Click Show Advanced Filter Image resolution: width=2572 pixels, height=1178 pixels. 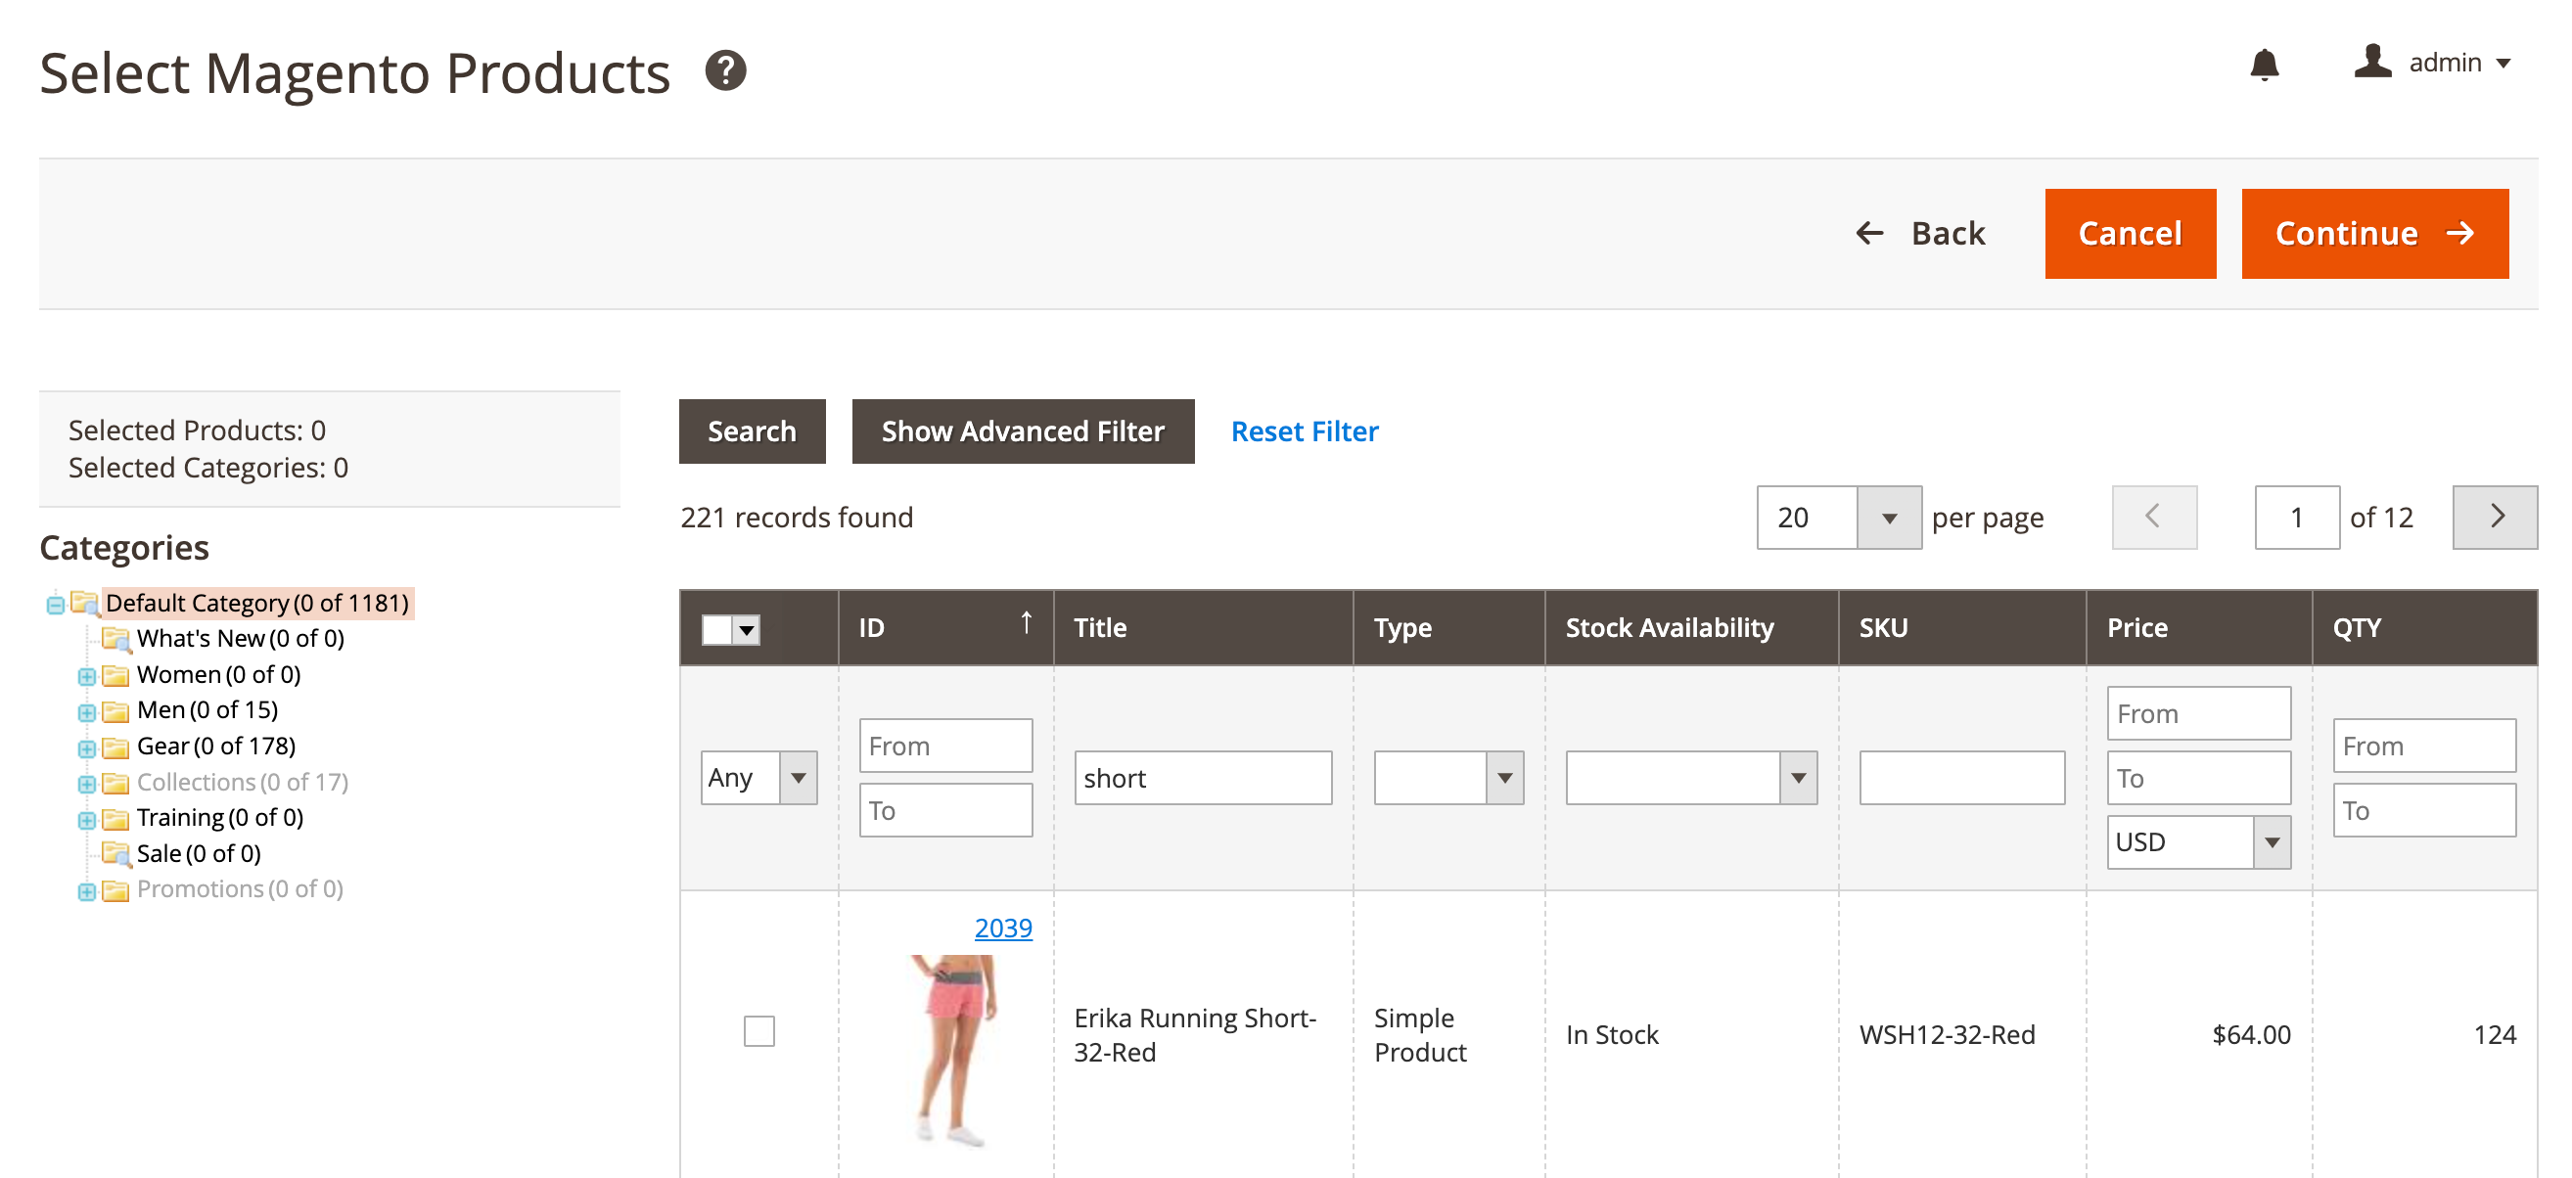(x=1022, y=431)
